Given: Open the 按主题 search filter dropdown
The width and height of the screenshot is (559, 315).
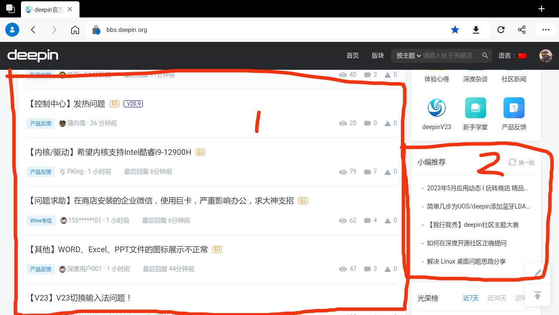Looking at the screenshot, I should (407, 55).
